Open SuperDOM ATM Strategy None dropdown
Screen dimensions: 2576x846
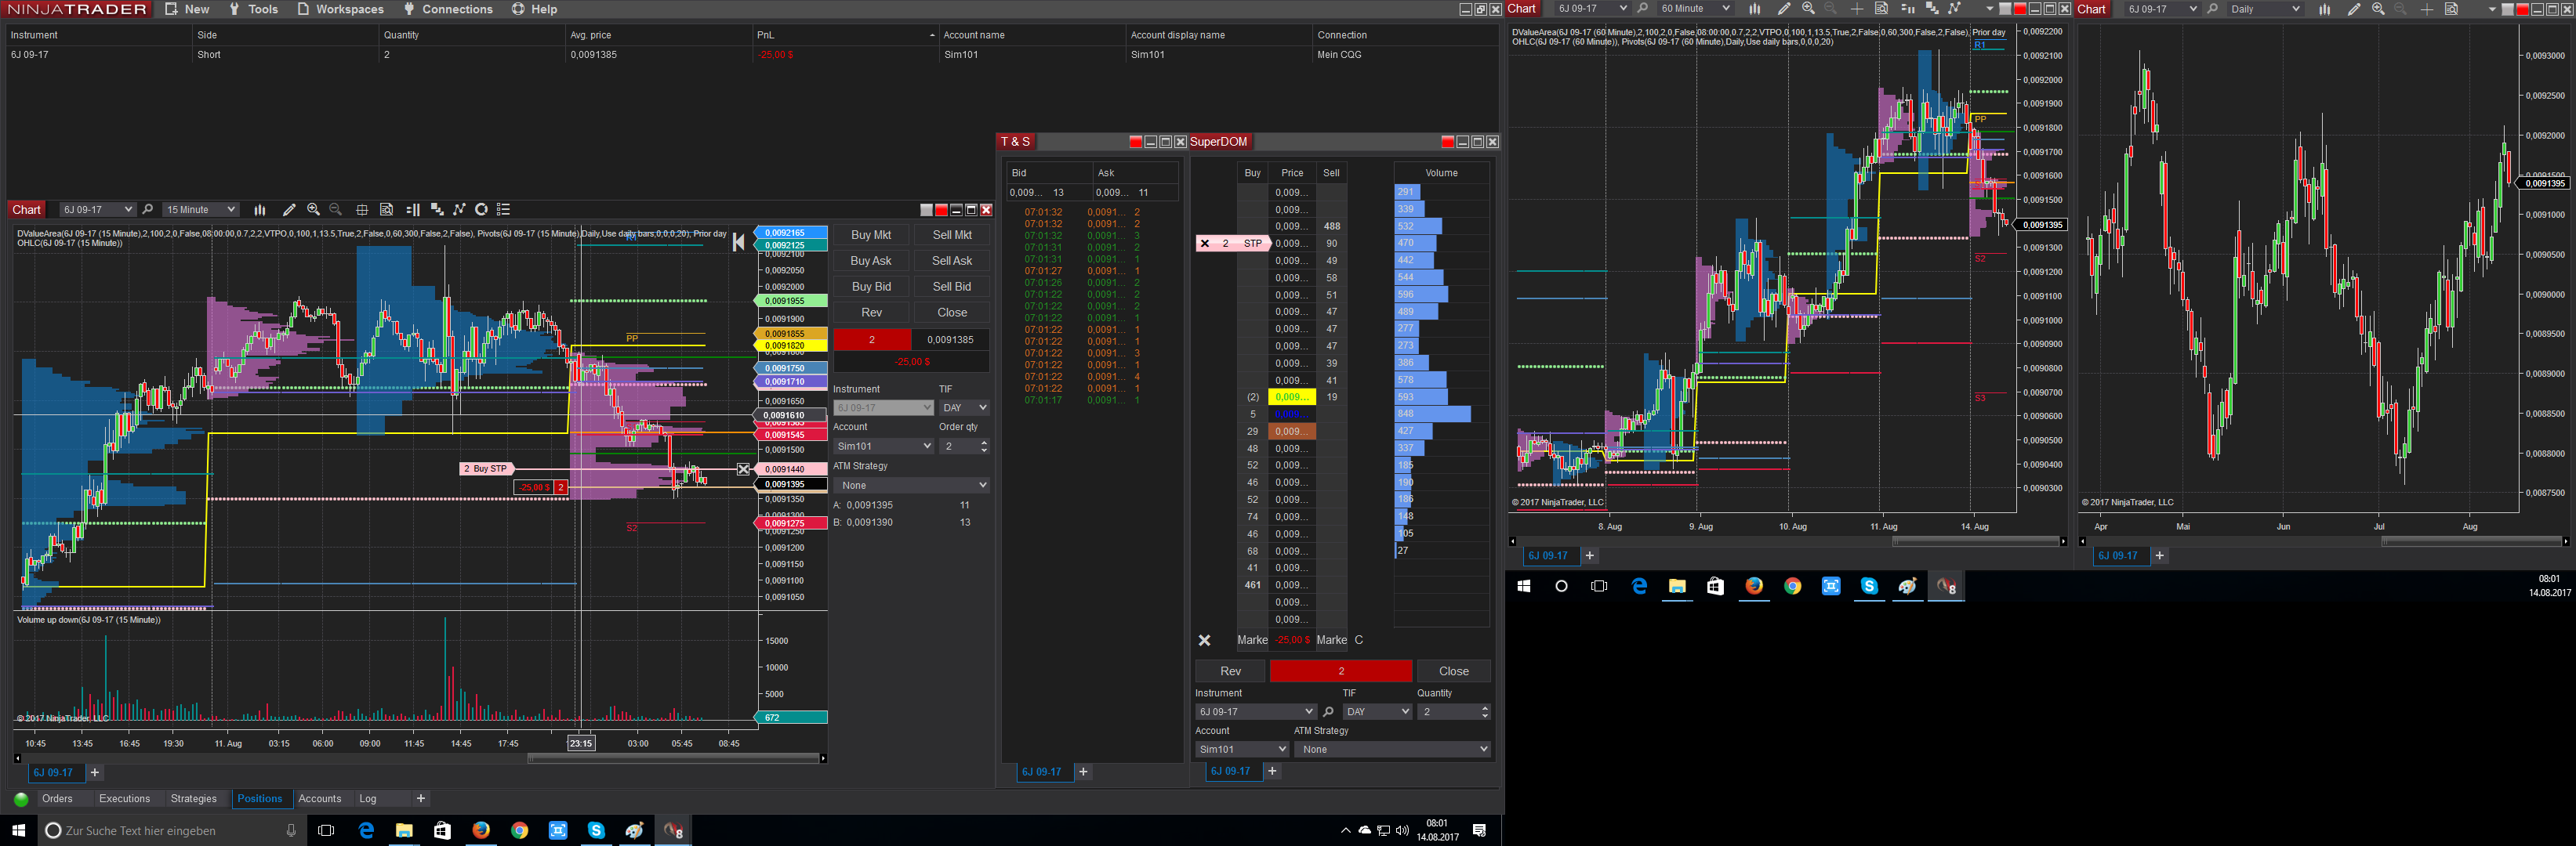point(1392,749)
